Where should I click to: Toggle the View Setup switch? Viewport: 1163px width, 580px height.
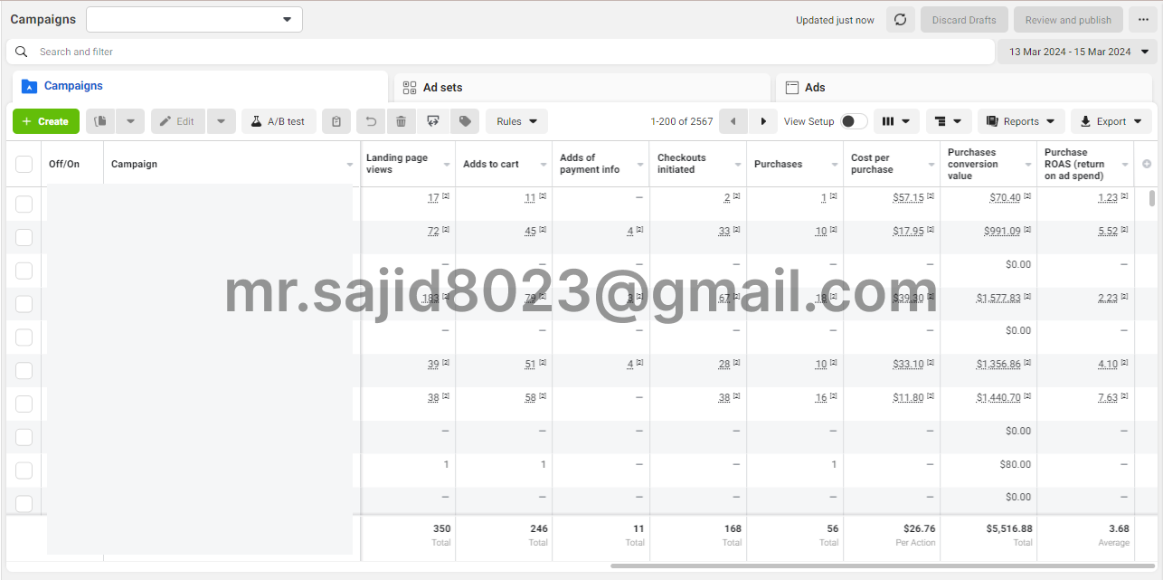(x=853, y=121)
